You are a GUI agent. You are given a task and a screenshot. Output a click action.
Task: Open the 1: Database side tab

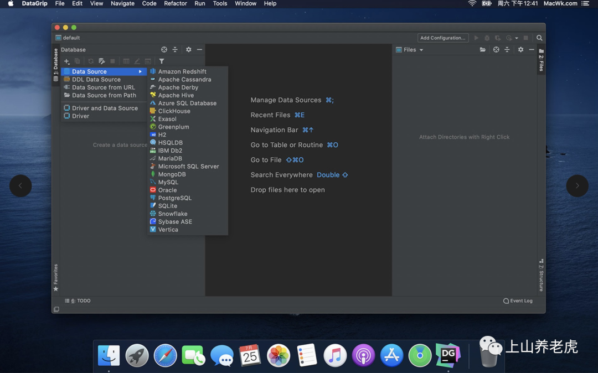[56, 65]
